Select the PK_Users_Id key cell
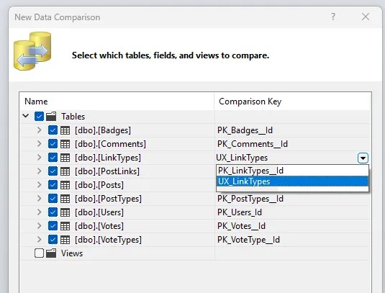The width and height of the screenshot is (385, 293). pyautogui.click(x=292, y=212)
